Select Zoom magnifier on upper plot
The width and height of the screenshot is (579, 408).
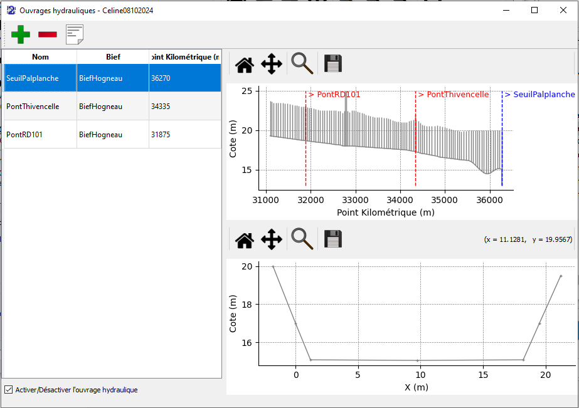(302, 64)
